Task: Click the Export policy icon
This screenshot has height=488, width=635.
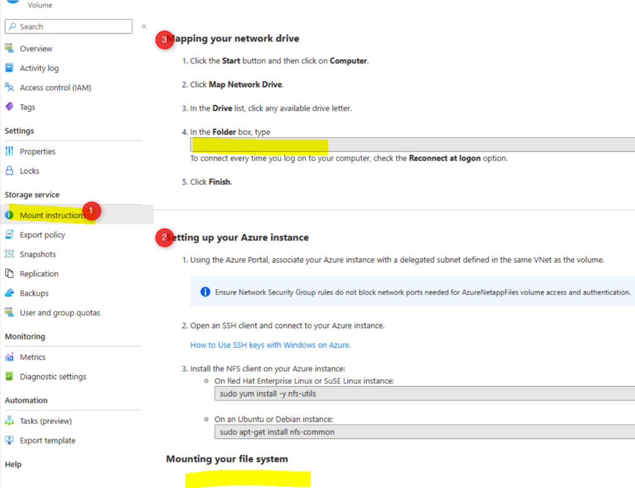Action: 9,234
